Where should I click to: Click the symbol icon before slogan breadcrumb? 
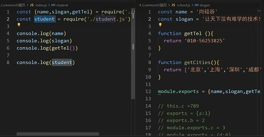coord(196,5)
